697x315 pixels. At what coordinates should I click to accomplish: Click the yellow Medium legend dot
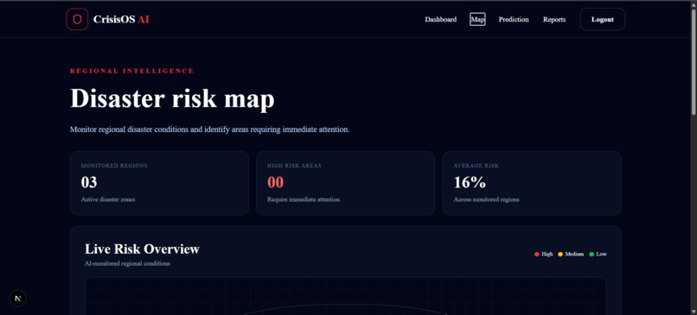(560, 255)
